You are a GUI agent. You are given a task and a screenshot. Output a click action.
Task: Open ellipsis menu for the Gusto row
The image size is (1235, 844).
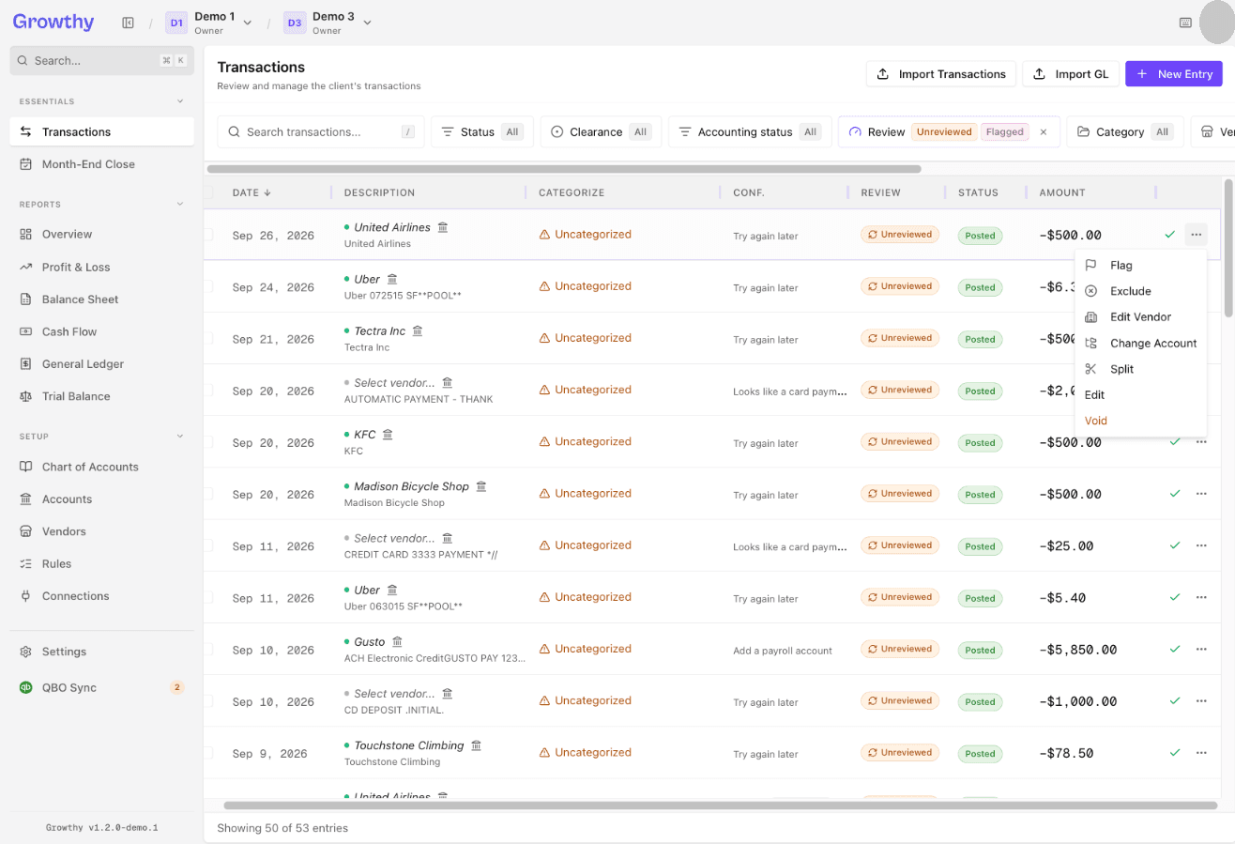tap(1201, 649)
